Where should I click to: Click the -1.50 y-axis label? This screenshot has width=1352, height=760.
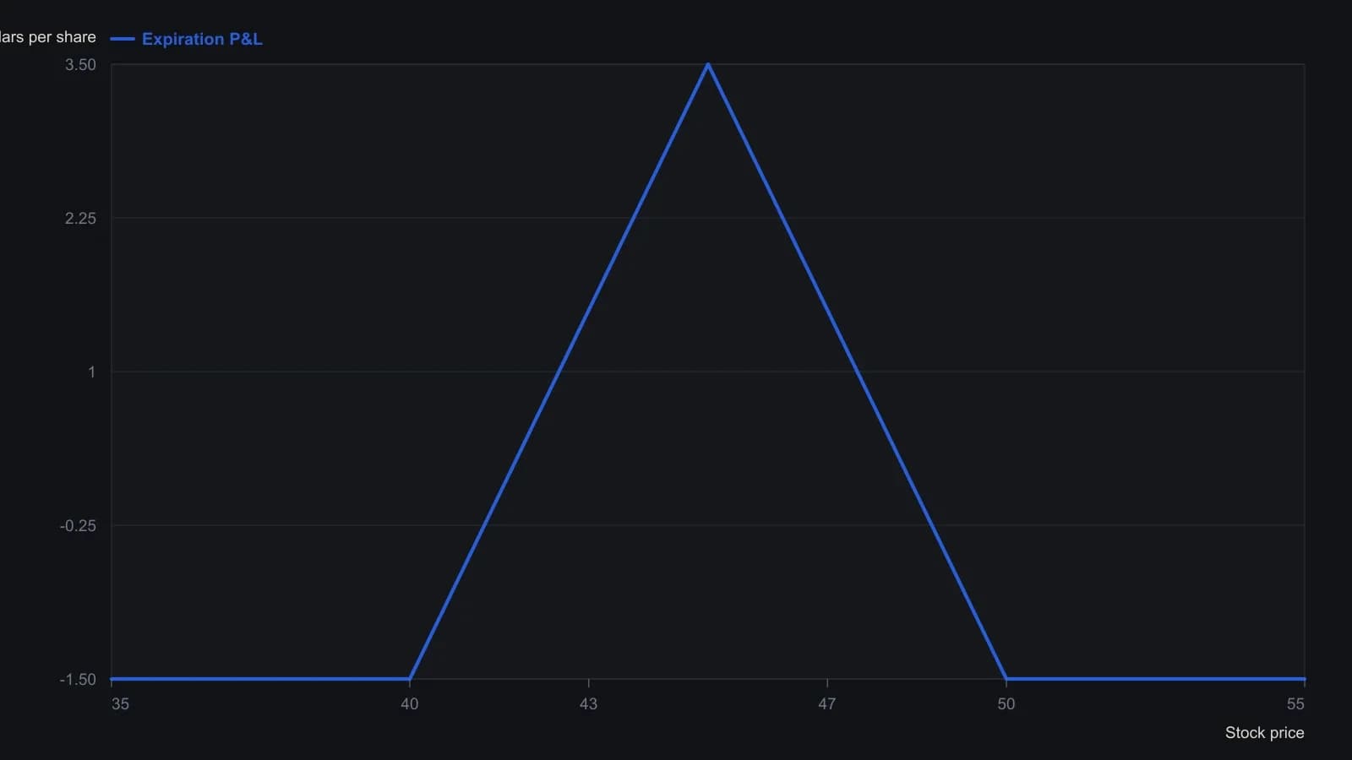coord(78,680)
